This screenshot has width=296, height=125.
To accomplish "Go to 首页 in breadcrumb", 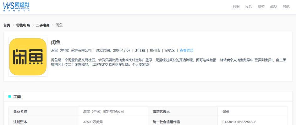I will coord(7,25).
